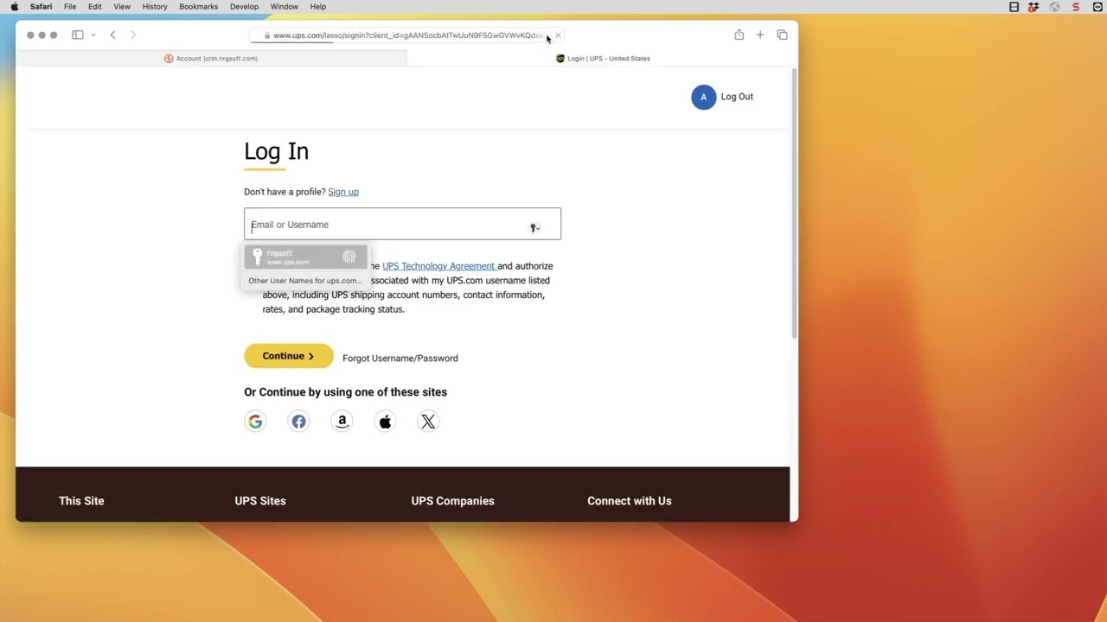1107x622 pixels.
Task: Open the UPS Technology Agreement link
Action: tap(438, 266)
